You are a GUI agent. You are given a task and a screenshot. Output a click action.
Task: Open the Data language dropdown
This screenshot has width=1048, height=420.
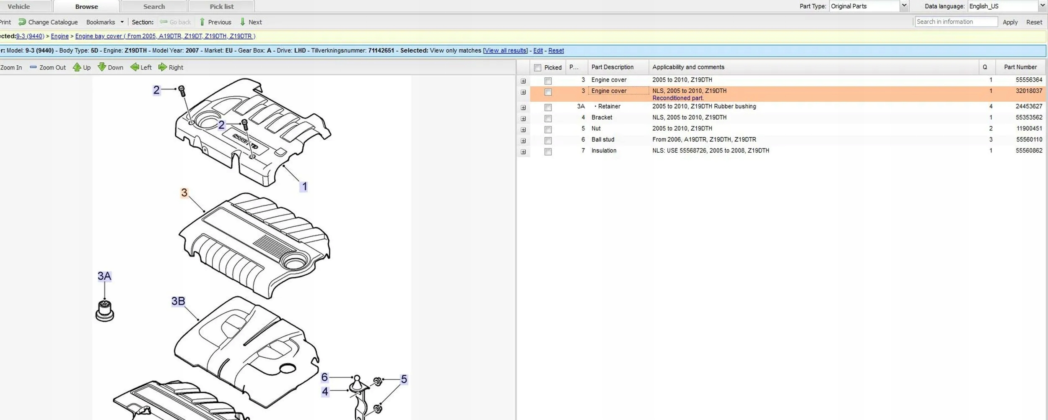1043,6
